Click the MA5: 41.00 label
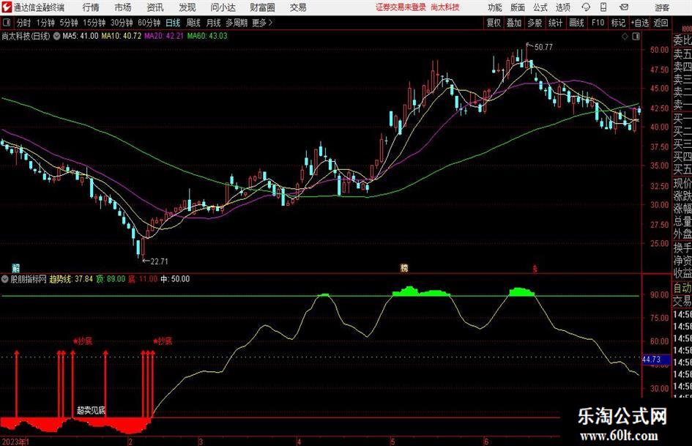692x446 pixels. coord(81,36)
